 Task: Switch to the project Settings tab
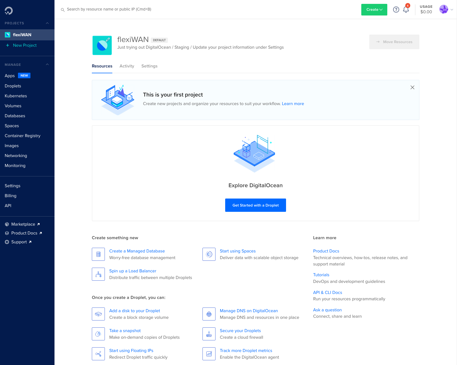[x=149, y=66]
